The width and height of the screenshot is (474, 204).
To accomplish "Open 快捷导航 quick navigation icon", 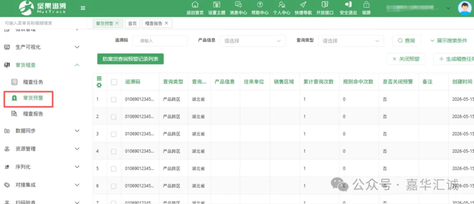I will (x=303, y=4).
